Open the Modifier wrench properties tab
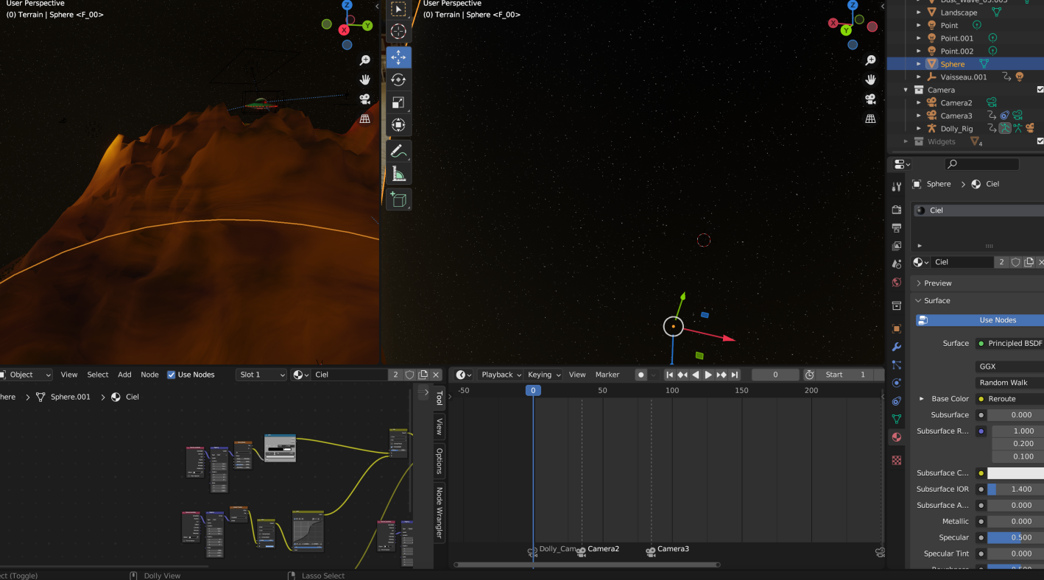Screen dimensions: 1044x580 [896, 347]
